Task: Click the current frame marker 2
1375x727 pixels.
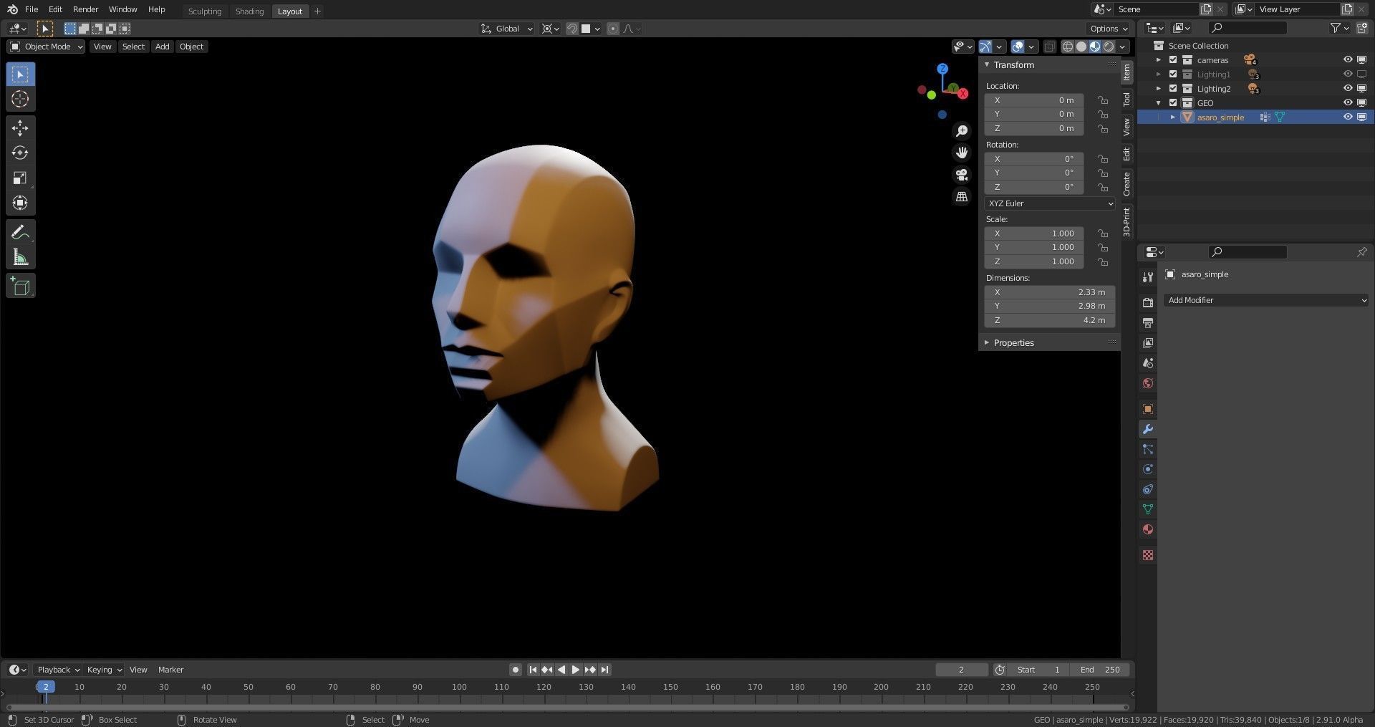Action: tap(45, 687)
